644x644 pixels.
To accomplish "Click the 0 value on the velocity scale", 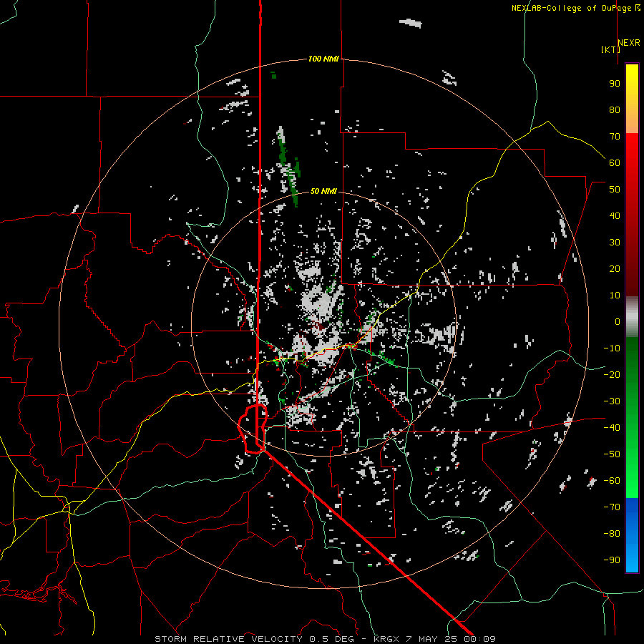I will point(618,321).
